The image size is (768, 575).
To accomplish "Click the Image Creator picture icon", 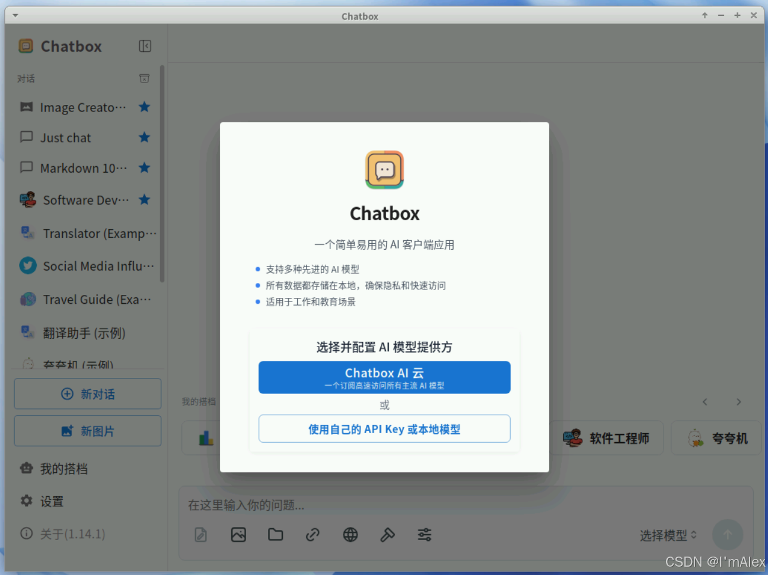I will coord(26,107).
